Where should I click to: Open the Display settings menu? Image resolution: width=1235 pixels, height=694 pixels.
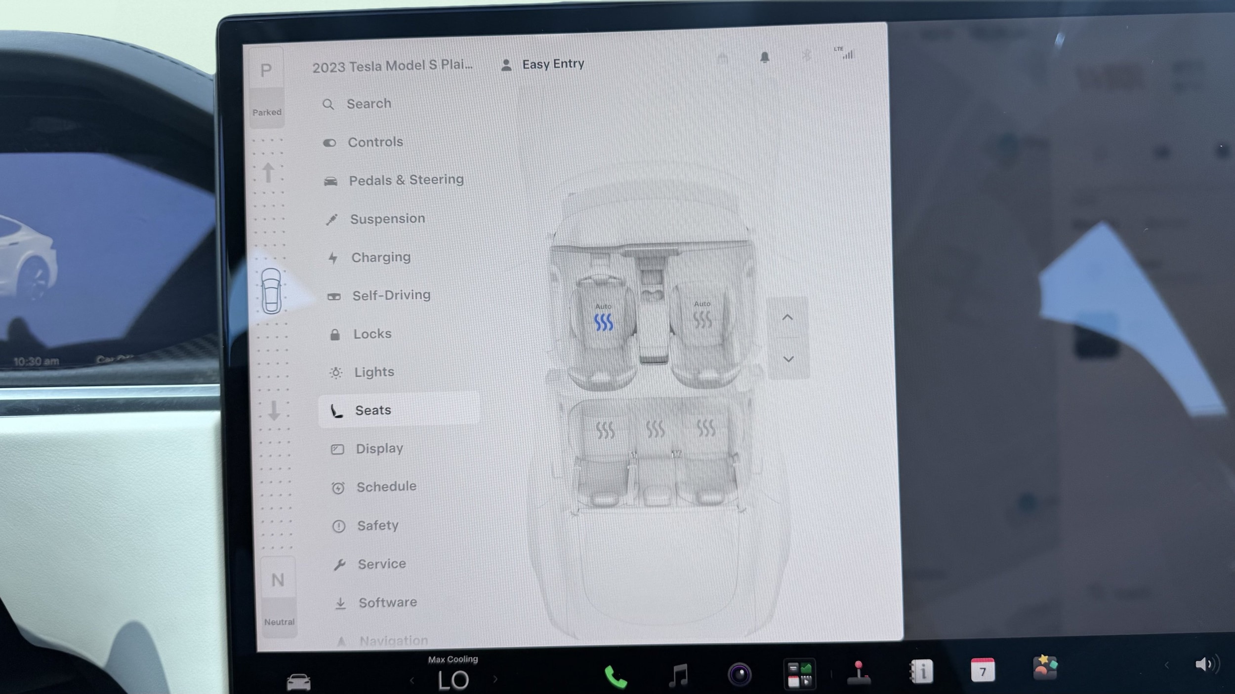367,449
